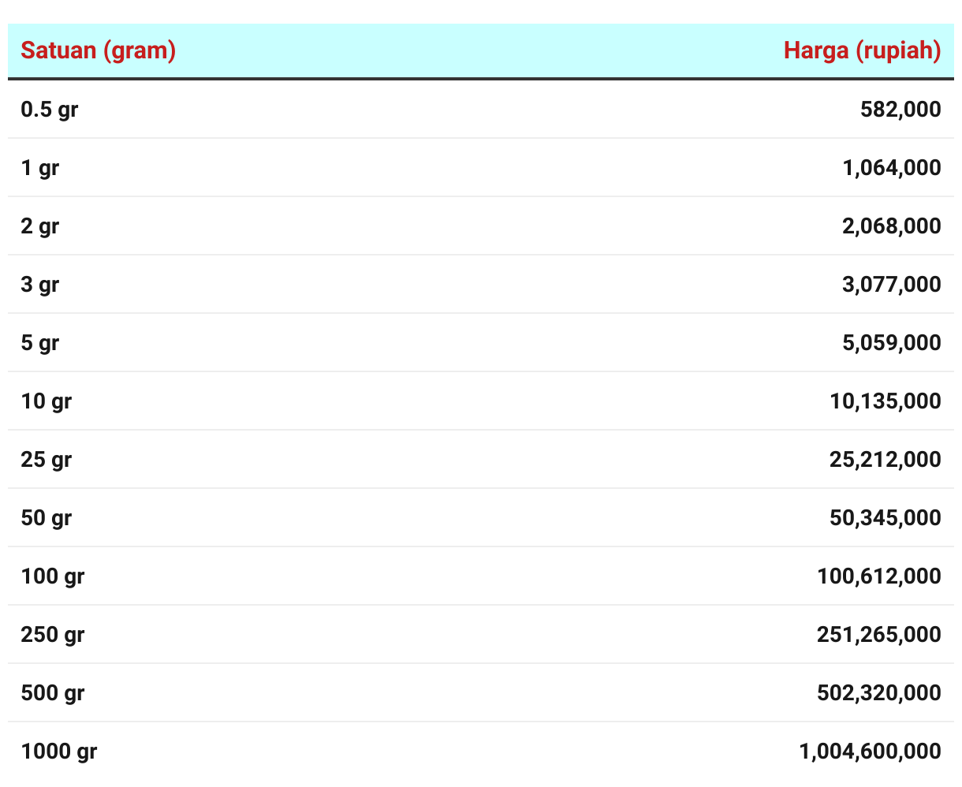The height and width of the screenshot is (787, 962).
Task: Click the 2,068,000 price value
Action: (892, 226)
